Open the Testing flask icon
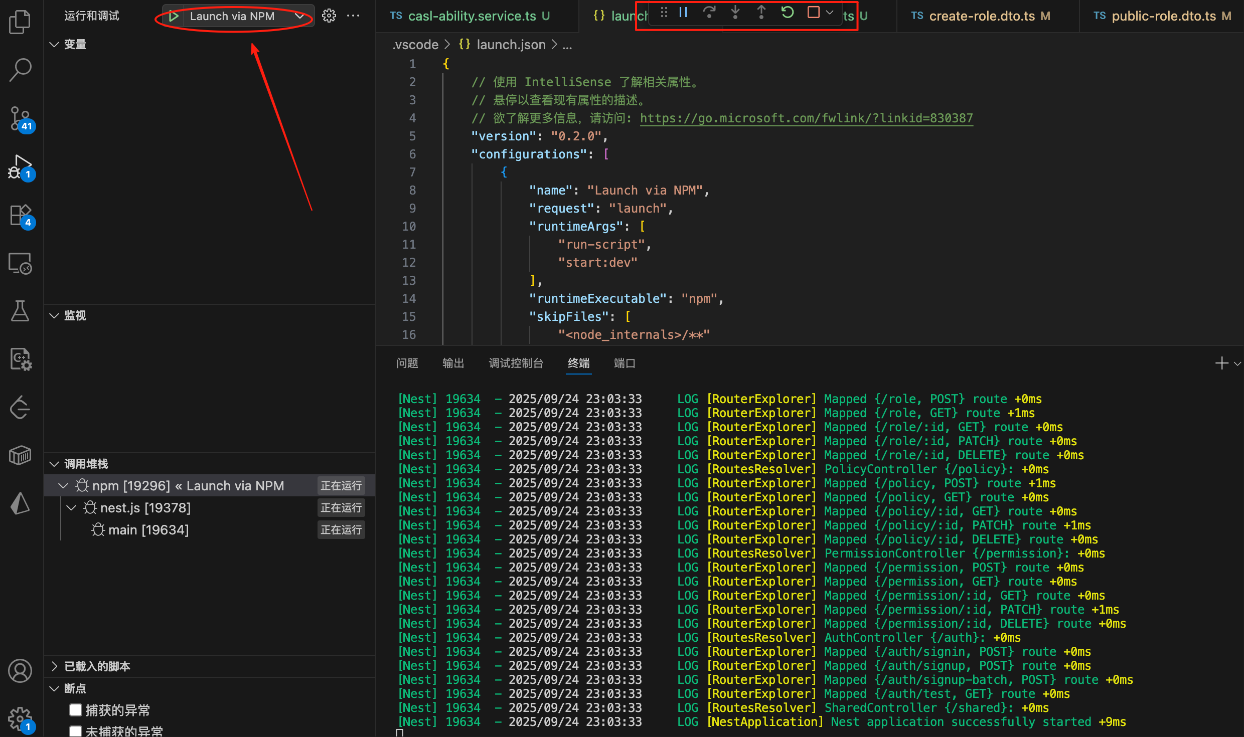1244x737 pixels. point(20,311)
